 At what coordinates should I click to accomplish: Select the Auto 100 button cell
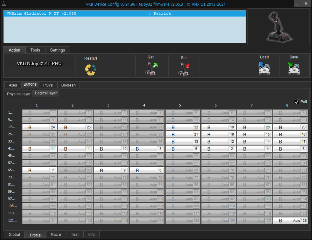click(x=147, y=199)
